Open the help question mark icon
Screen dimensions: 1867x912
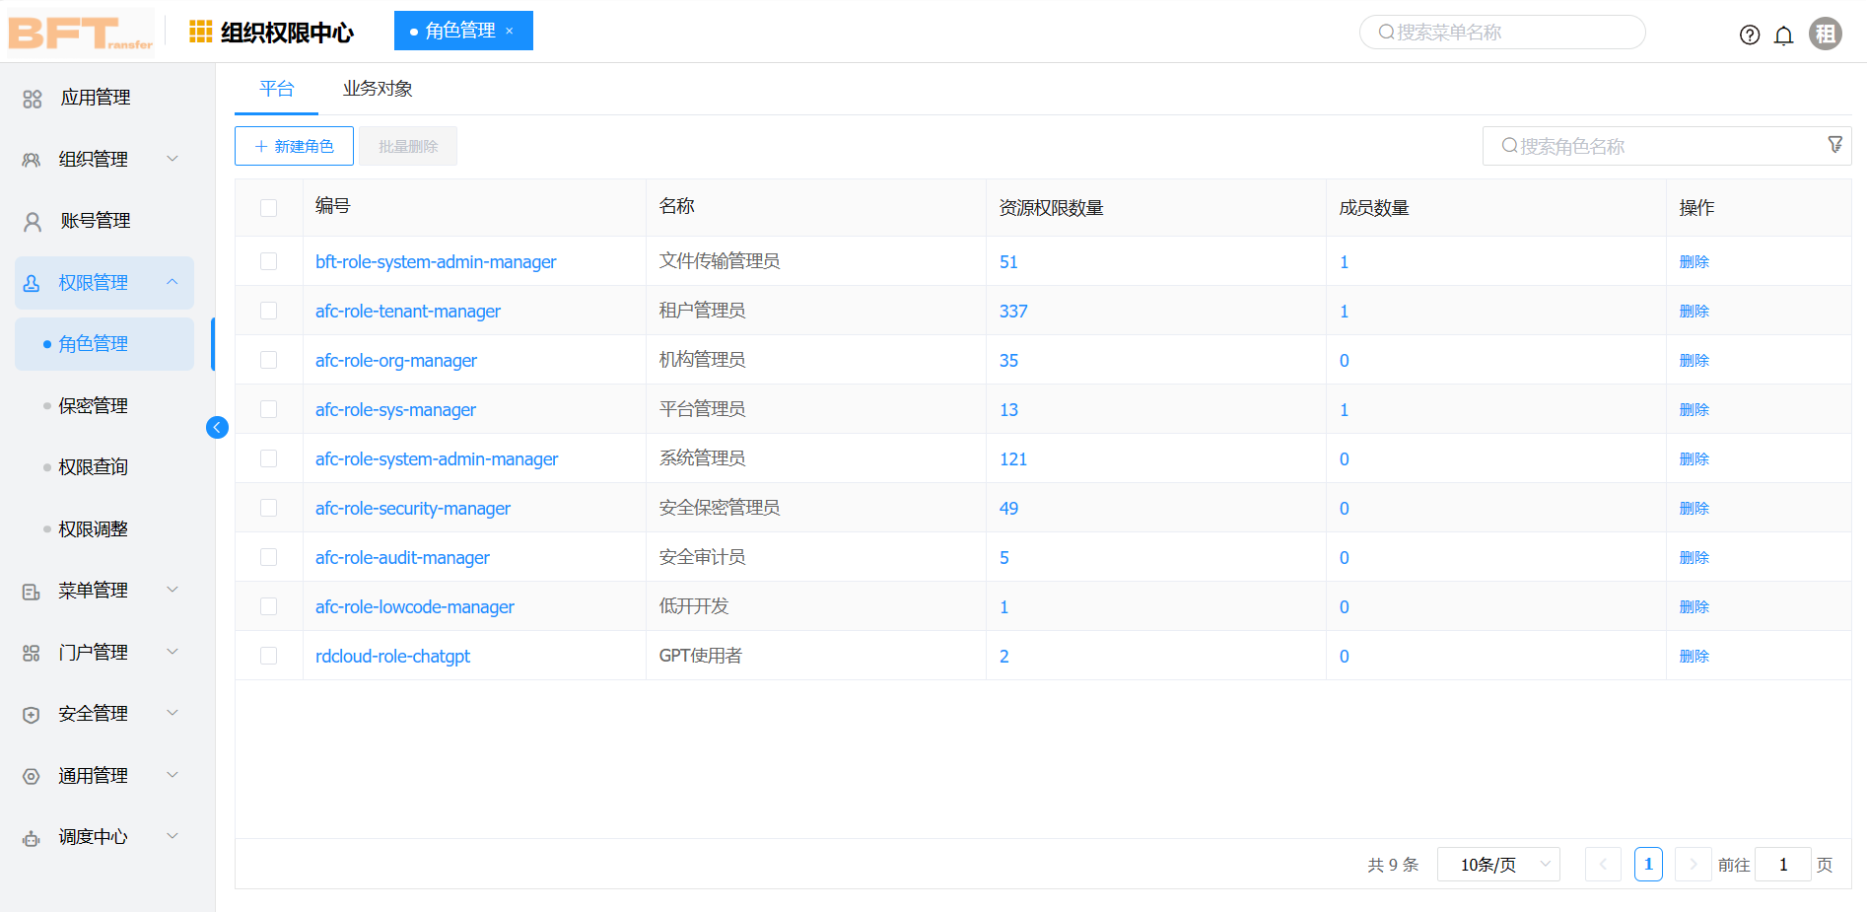pos(1750,35)
